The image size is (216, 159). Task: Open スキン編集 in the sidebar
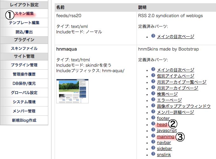[x=24, y=13]
